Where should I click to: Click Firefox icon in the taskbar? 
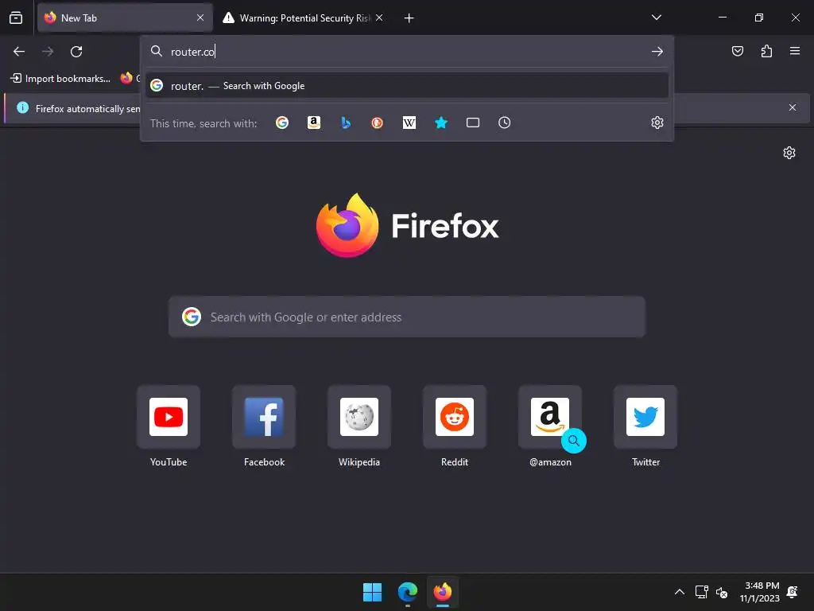443,592
